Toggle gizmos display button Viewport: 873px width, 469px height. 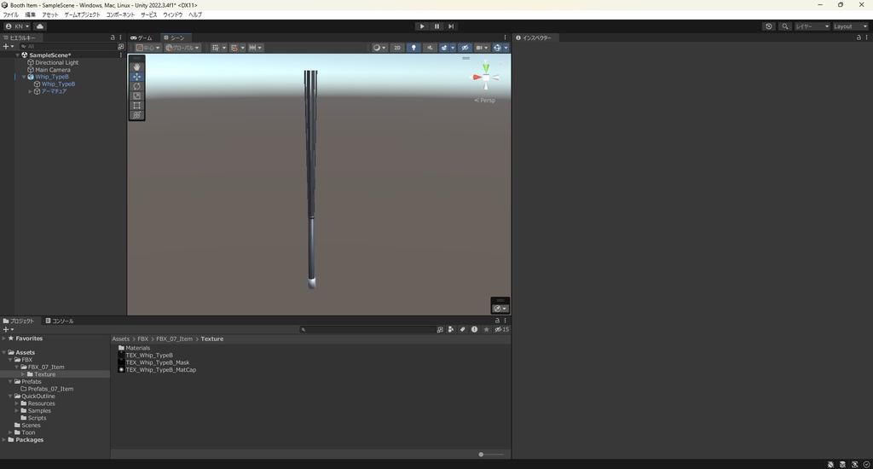497,48
